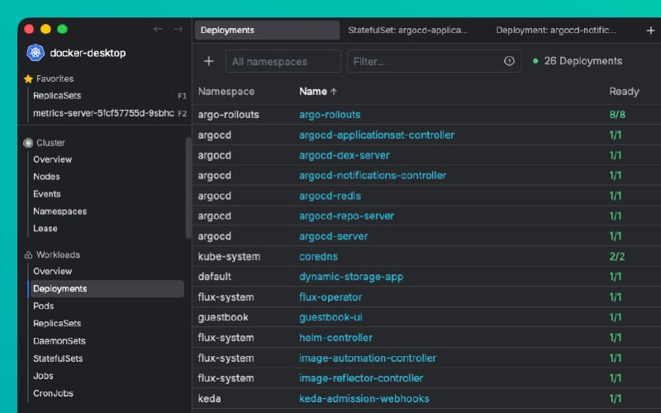Click the Workloads section icon
The height and width of the screenshot is (413, 661).
point(28,255)
